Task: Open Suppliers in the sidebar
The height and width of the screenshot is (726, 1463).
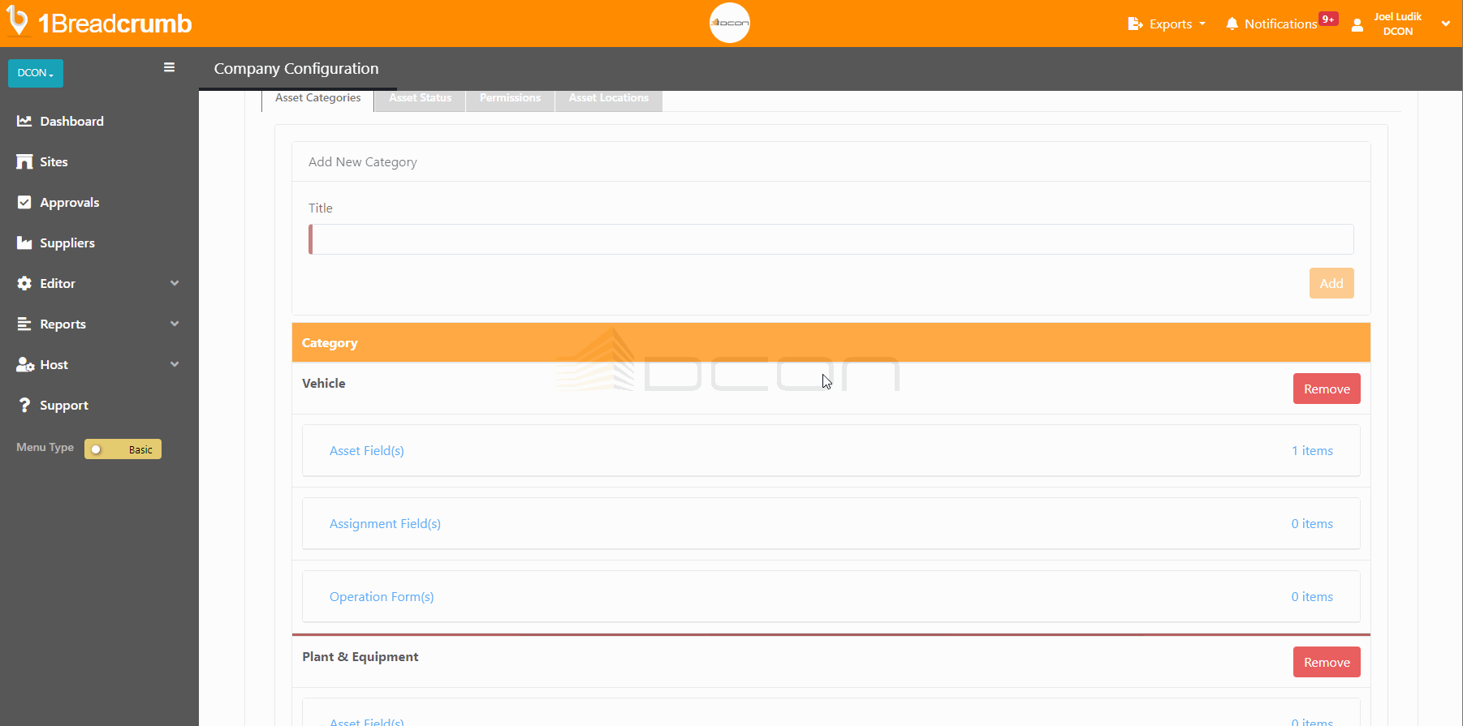Action: 67,243
